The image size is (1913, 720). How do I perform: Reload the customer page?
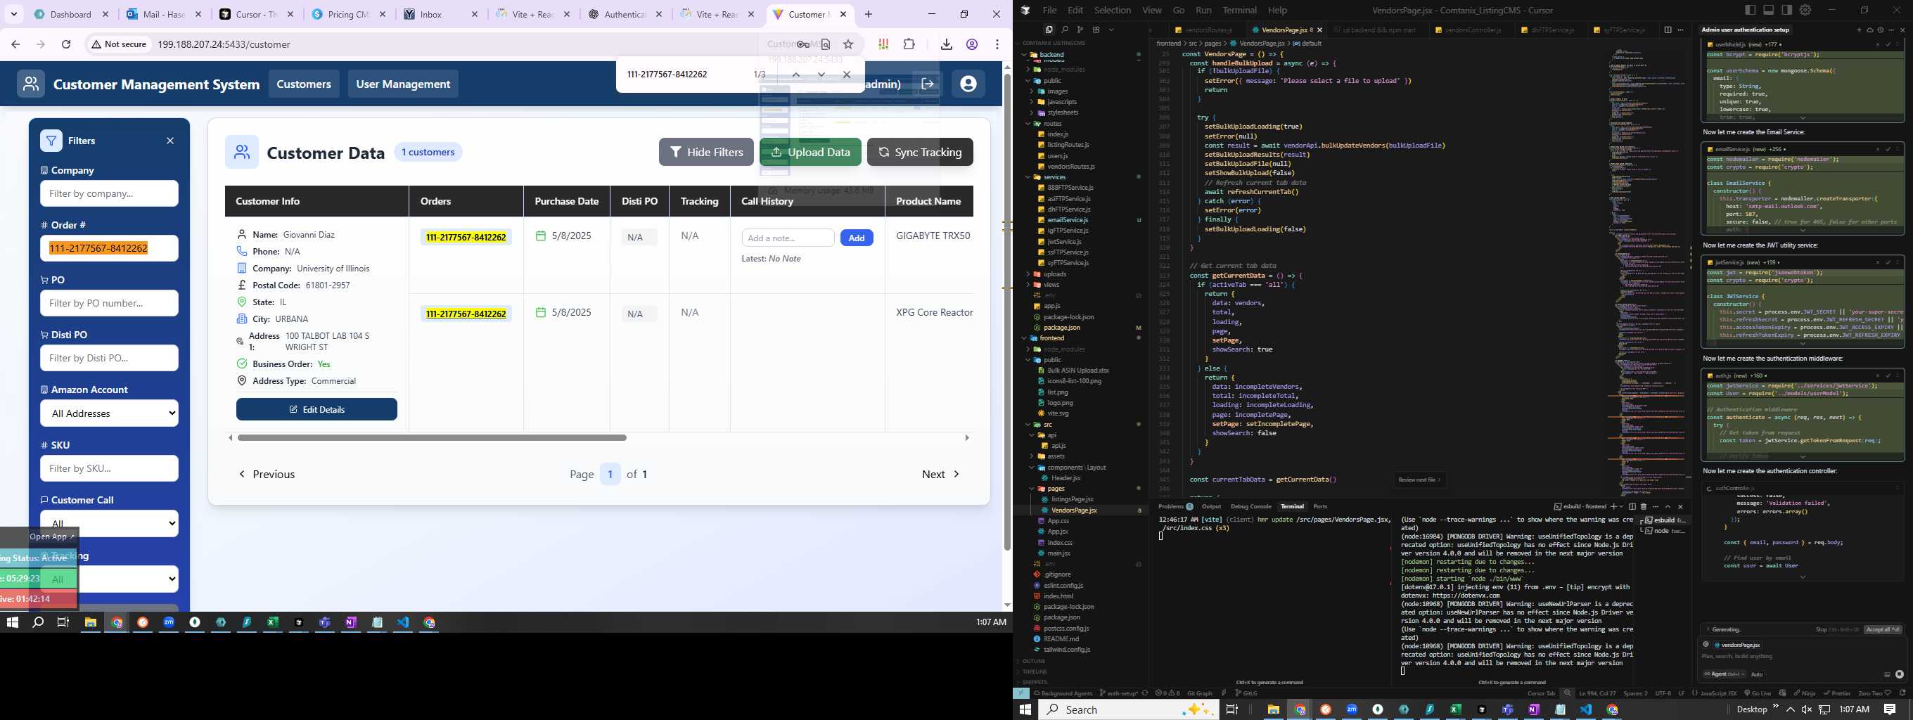pos(66,44)
